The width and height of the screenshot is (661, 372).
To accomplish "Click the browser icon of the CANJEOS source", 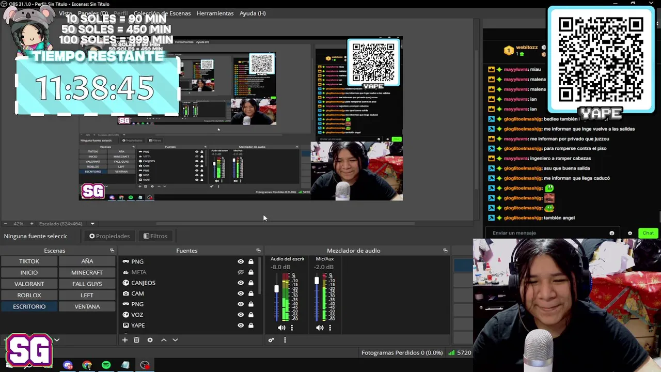I will click(x=125, y=283).
